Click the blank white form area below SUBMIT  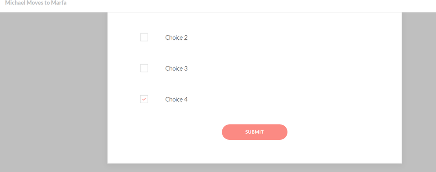point(254,151)
